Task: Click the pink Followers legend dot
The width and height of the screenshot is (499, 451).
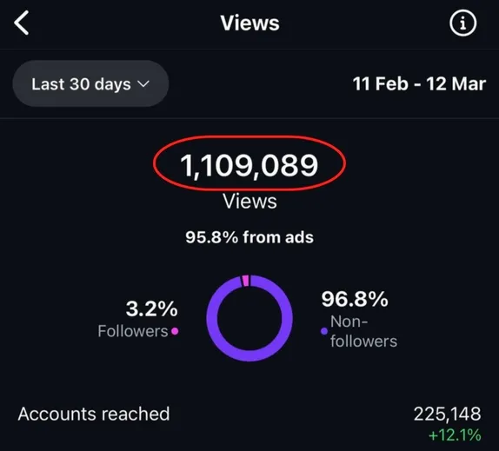Action: point(175,331)
